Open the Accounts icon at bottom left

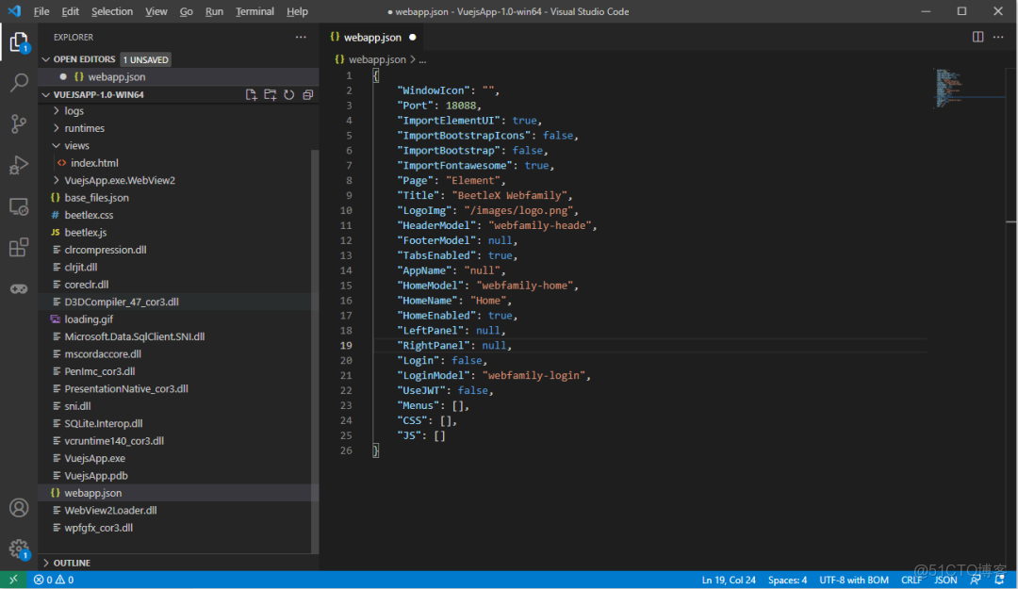pyautogui.click(x=19, y=508)
